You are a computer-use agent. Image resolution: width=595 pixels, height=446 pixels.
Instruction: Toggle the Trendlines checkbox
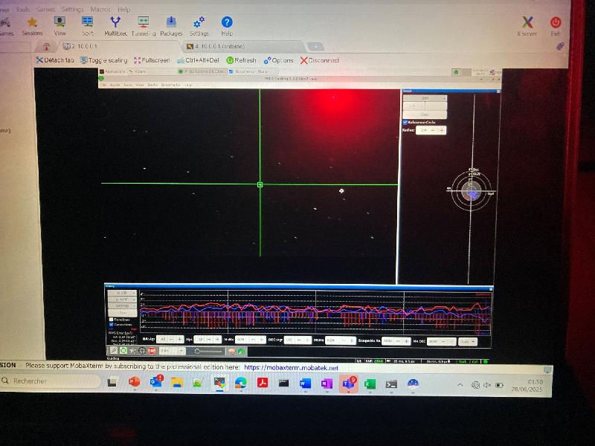[111, 320]
